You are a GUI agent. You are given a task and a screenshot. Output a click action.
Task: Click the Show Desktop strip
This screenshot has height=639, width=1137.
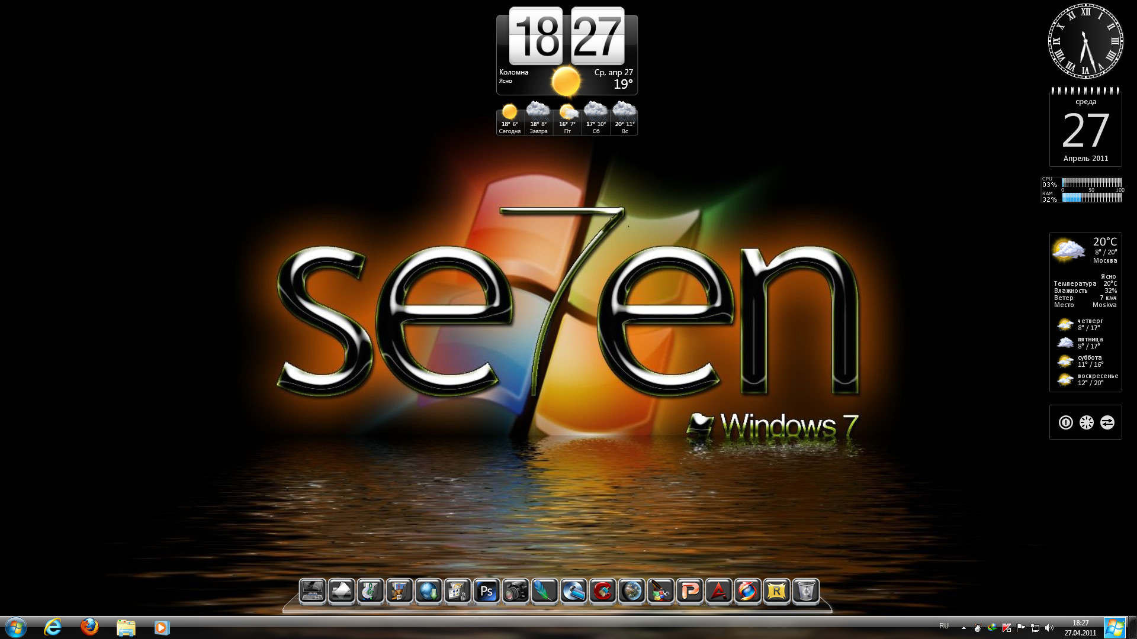point(1132,628)
